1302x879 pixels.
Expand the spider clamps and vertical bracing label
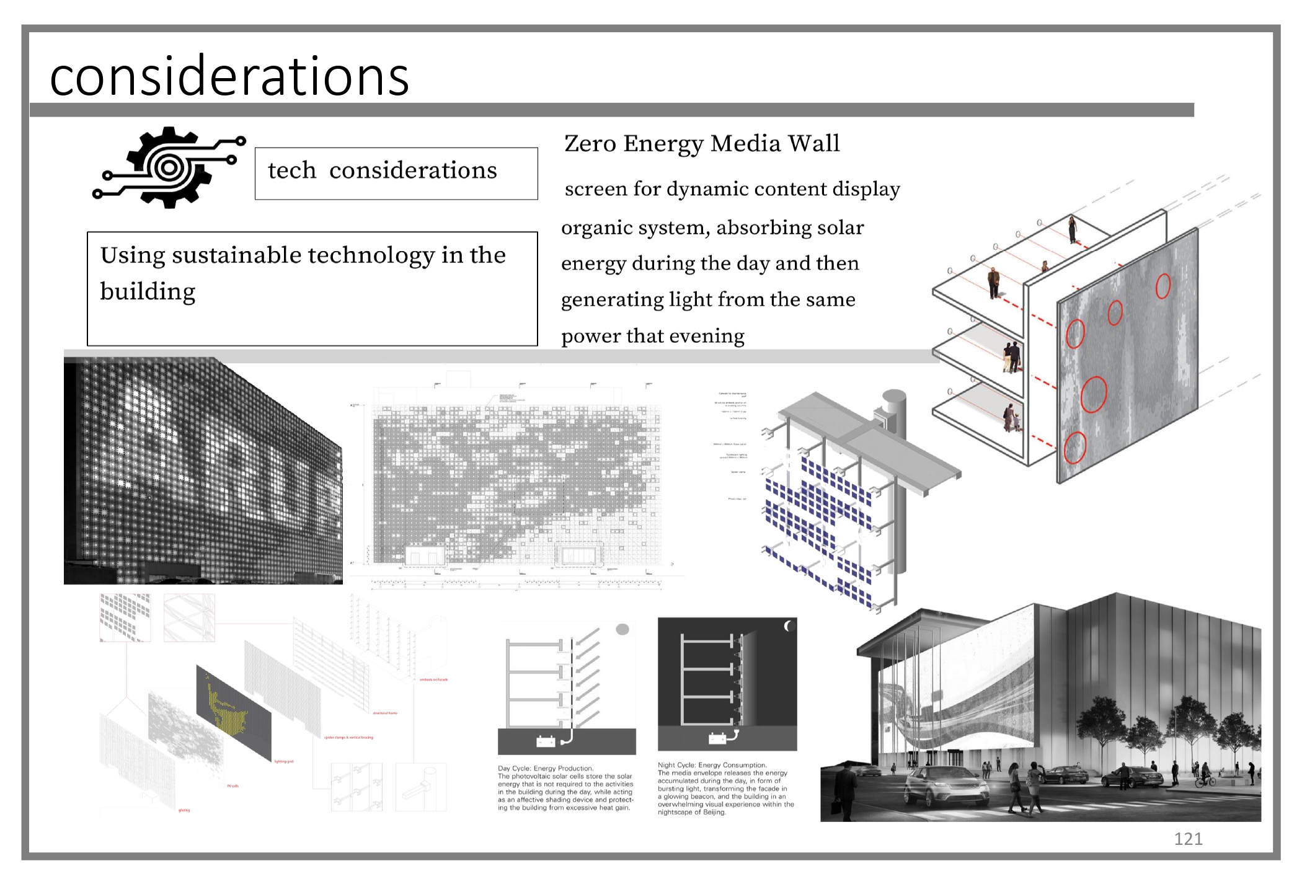tap(348, 738)
